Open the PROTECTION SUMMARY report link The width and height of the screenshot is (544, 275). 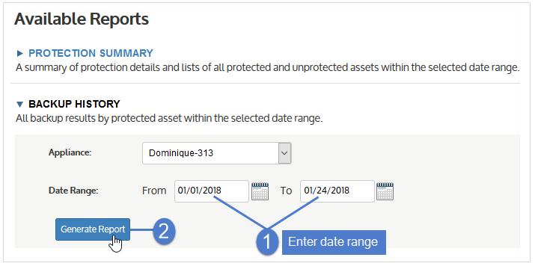tap(91, 53)
